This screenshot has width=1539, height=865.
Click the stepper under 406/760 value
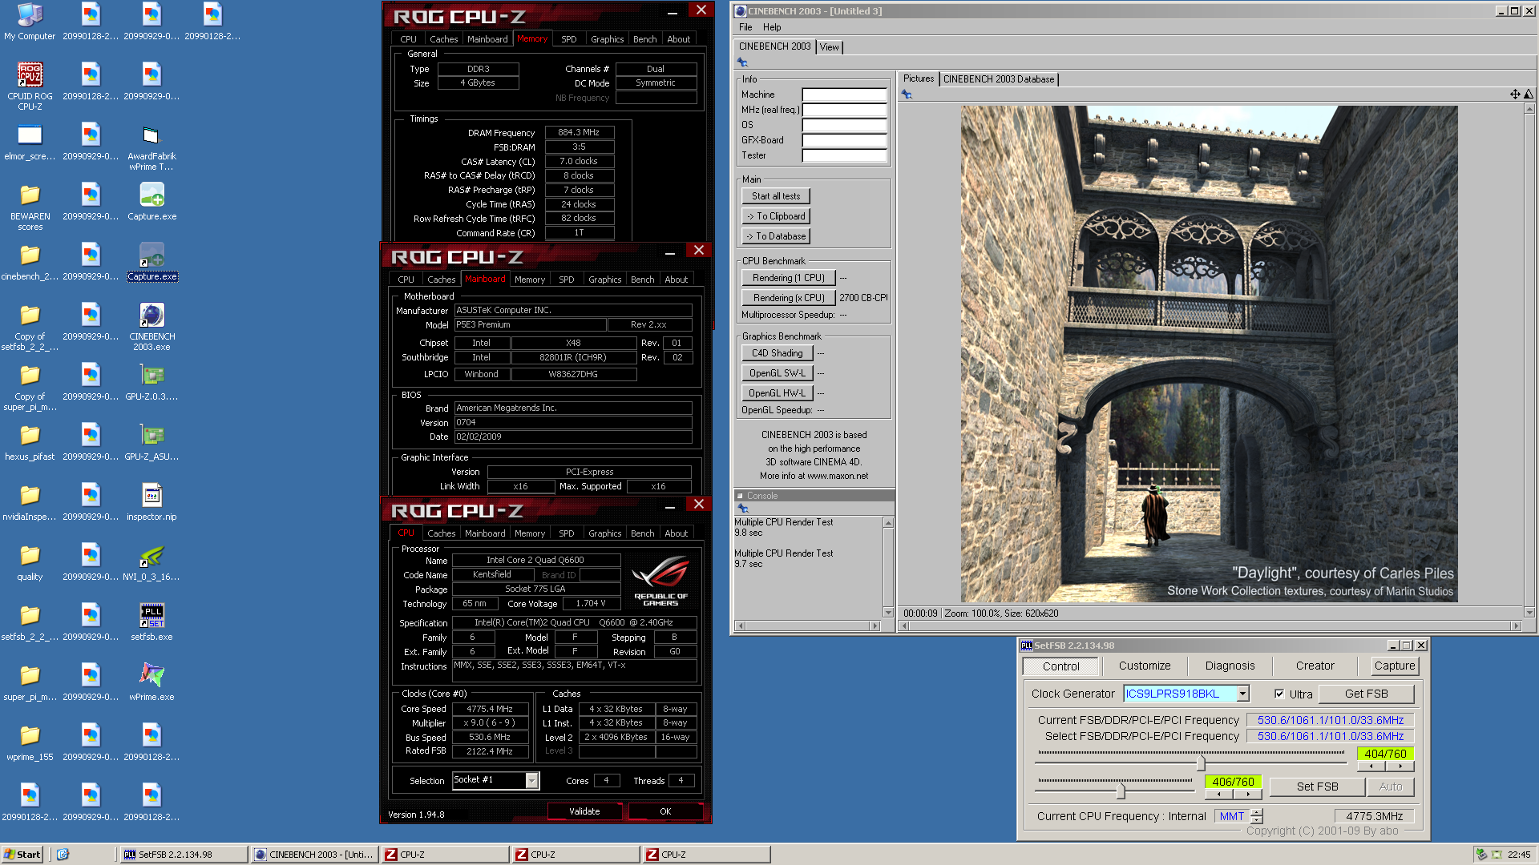[1233, 795]
